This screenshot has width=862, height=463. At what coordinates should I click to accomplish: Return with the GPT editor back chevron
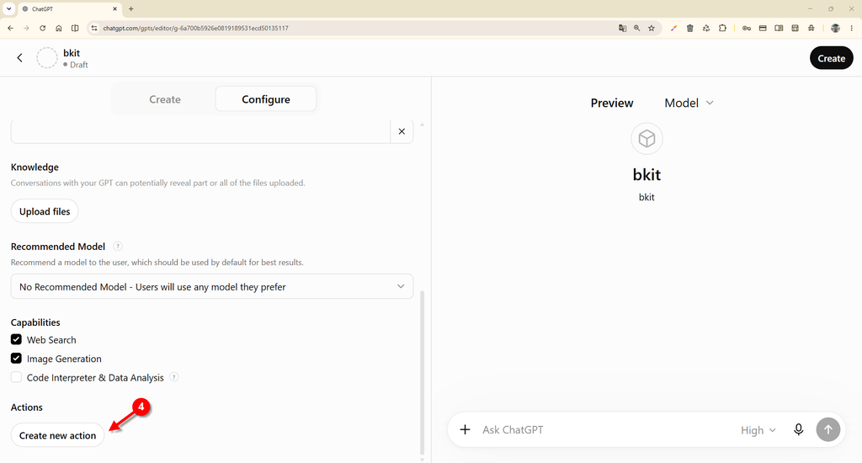point(20,58)
